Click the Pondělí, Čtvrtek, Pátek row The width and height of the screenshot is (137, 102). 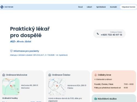pyautogui.click(x=114, y=84)
